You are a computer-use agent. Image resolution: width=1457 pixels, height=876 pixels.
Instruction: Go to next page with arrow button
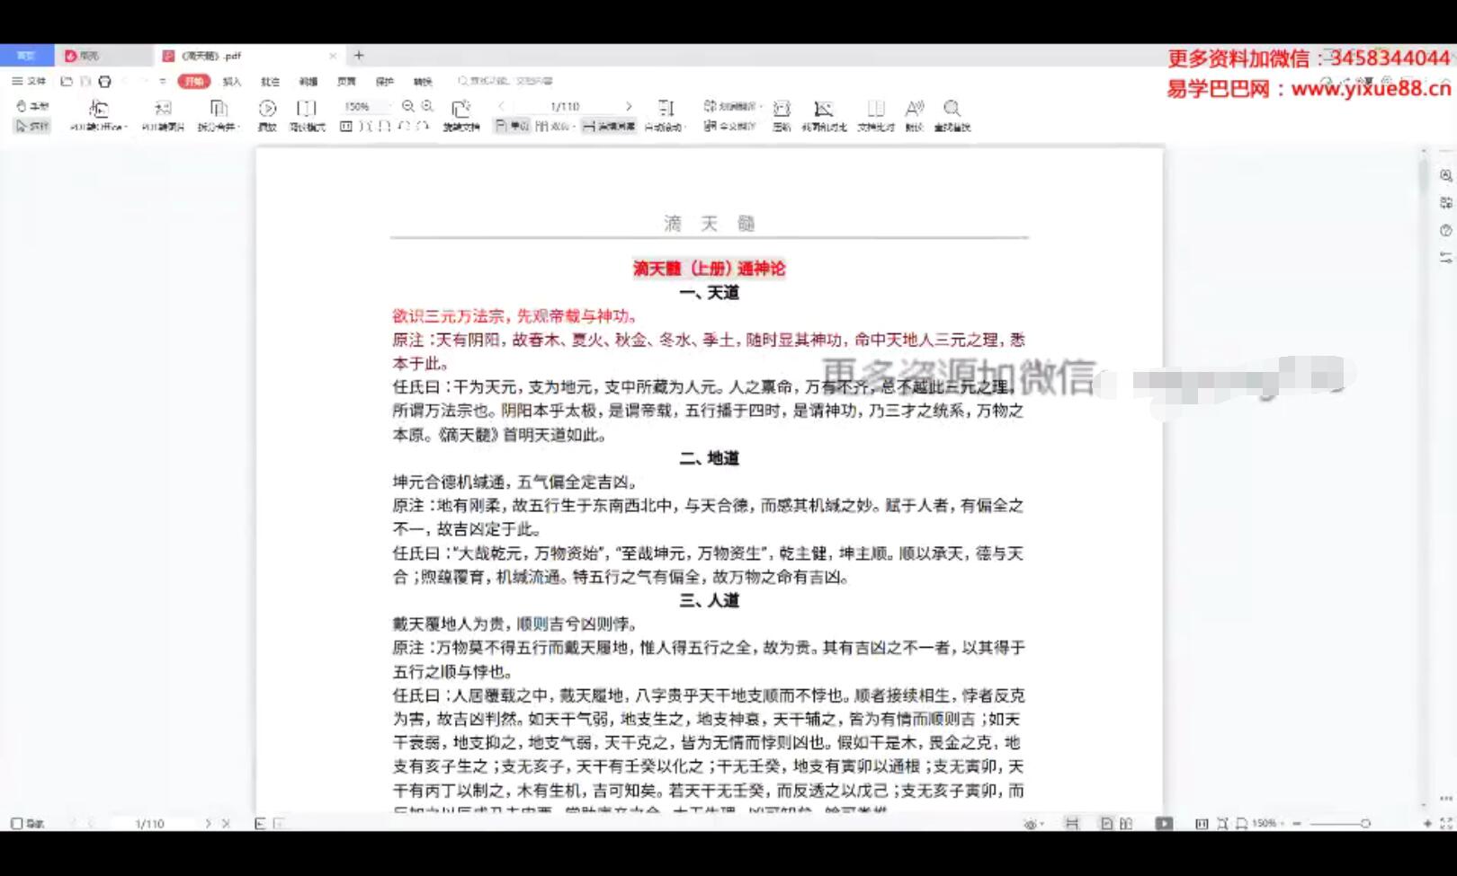pyautogui.click(x=630, y=105)
